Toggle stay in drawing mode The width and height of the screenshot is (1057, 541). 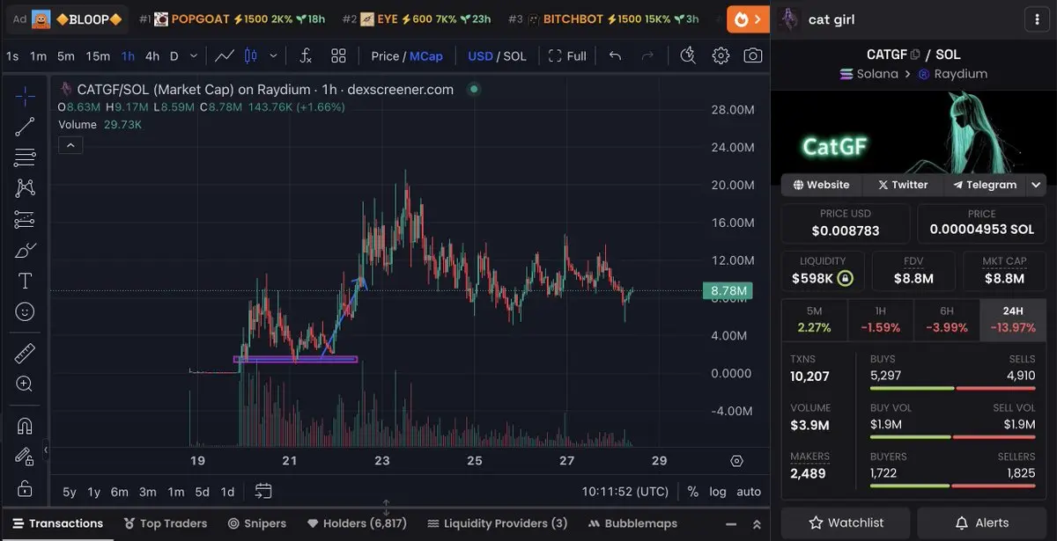pos(25,457)
